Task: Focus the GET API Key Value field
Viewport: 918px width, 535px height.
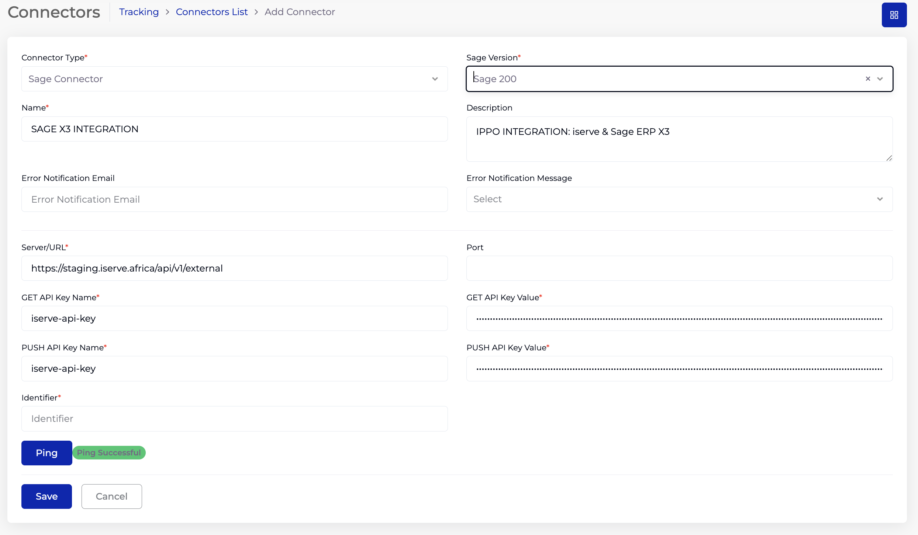Action: coord(680,318)
